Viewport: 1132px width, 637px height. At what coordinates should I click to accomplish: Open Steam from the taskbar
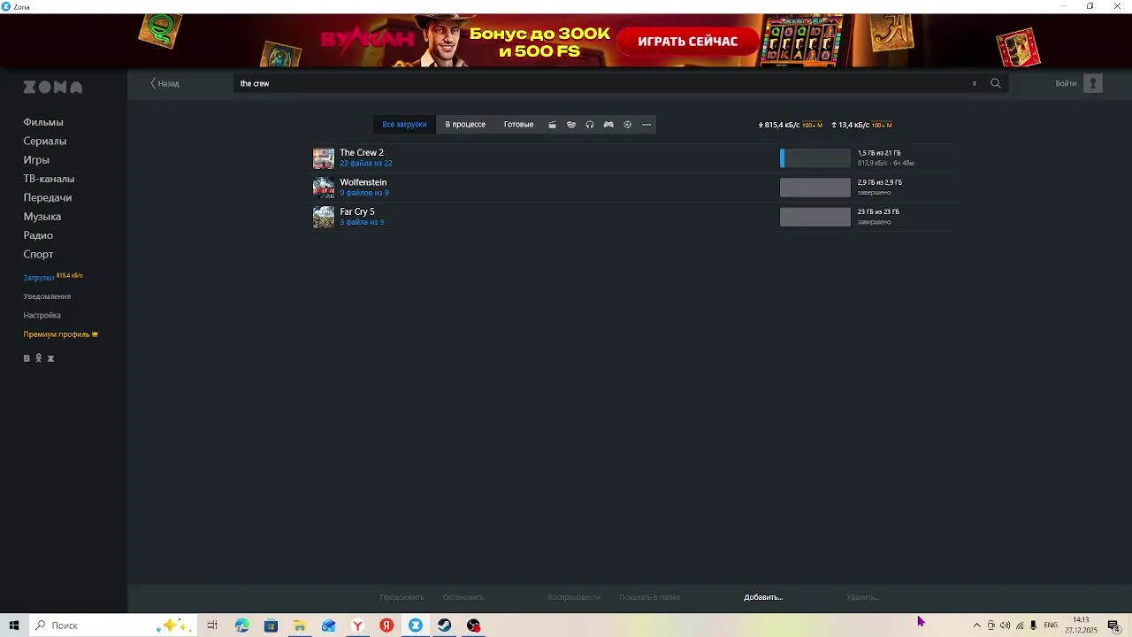pyautogui.click(x=445, y=625)
